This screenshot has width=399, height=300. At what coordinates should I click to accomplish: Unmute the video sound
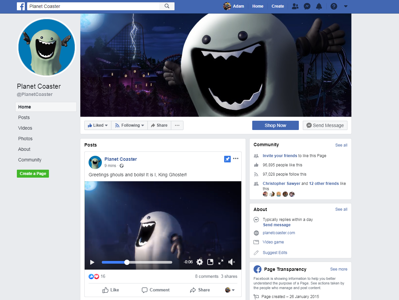point(232,262)
